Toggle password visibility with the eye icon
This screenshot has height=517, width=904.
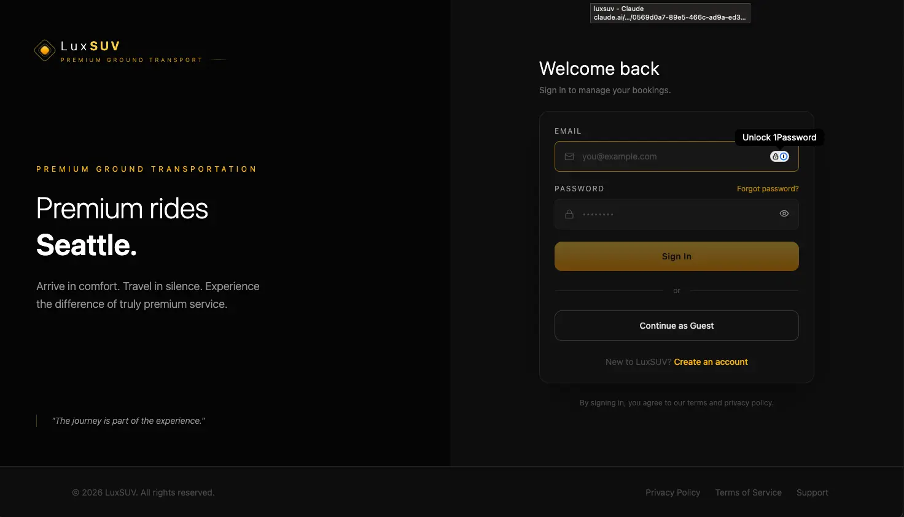coord(784,213)
